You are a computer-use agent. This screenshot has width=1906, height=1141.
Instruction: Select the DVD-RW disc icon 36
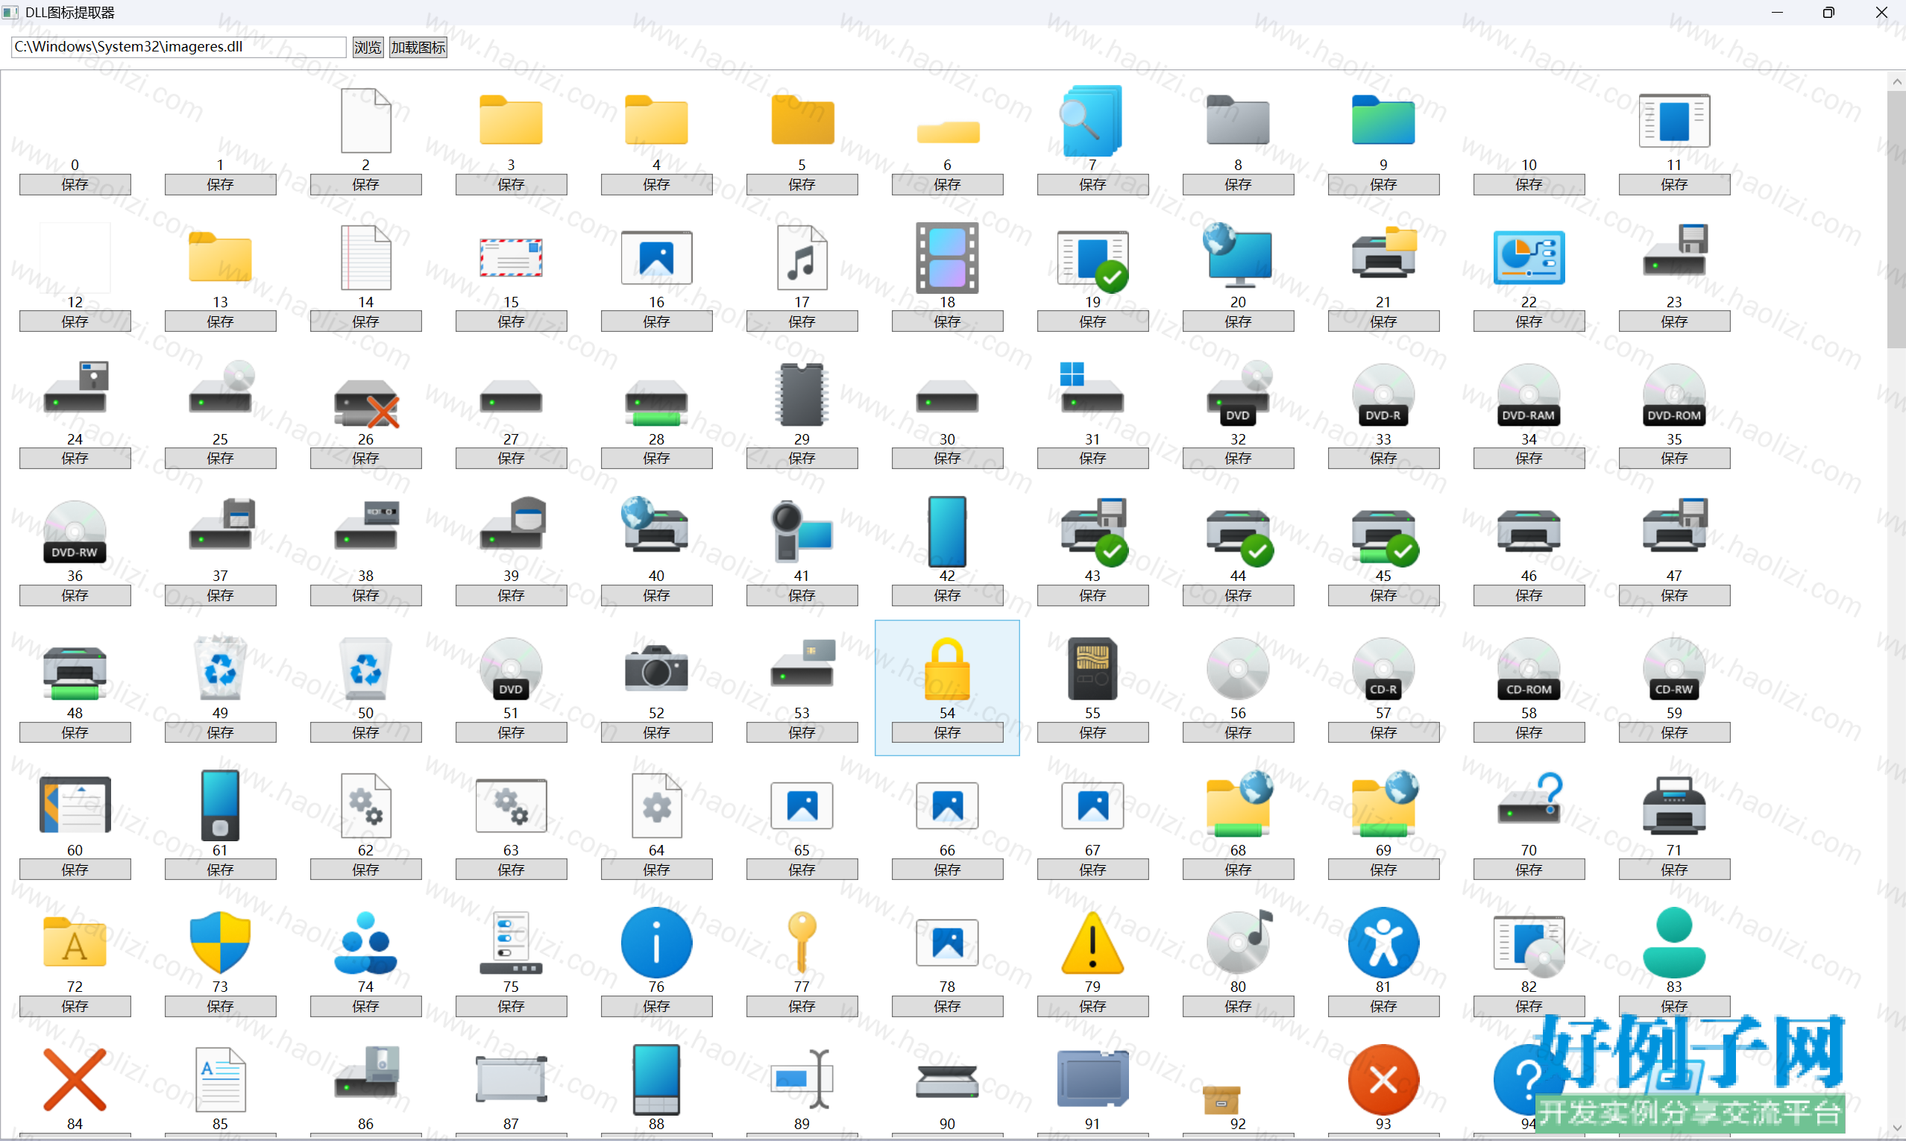tap(75, 531)
